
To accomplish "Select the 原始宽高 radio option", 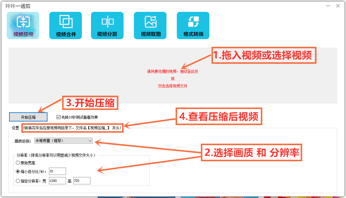I will (19, 162).
